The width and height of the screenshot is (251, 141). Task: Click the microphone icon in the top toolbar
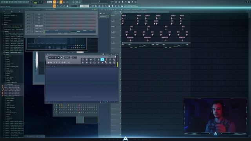pos(122,2)
